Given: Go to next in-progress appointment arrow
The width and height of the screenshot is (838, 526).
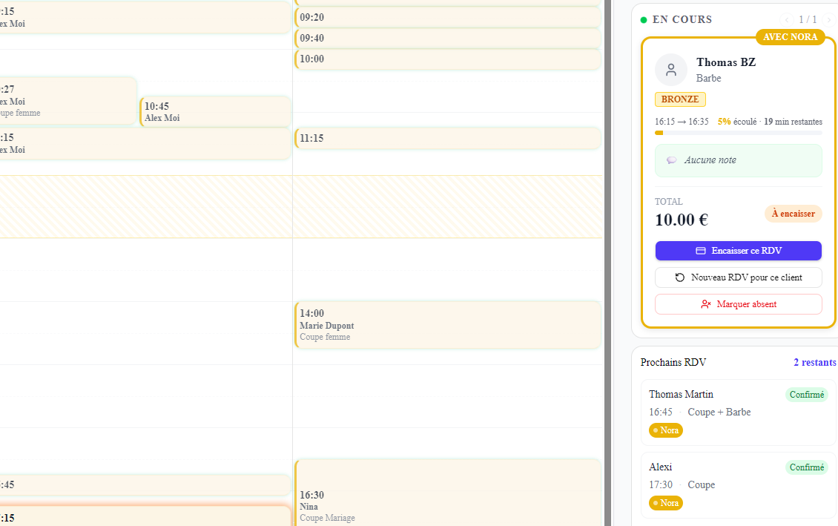Looking at the screenshot, I should coord(829,20).
